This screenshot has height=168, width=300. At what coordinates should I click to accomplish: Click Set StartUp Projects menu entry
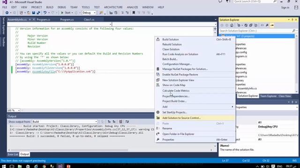tap(195, 112)
